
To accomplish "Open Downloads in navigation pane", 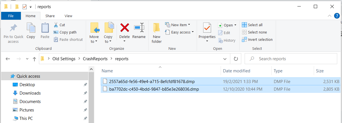I will (30, 93).
